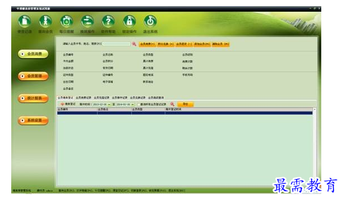342x203 pixels.
Task: Sort by the 会员姓名 column header
Action: pyautogui.click(x=114, y=110)
